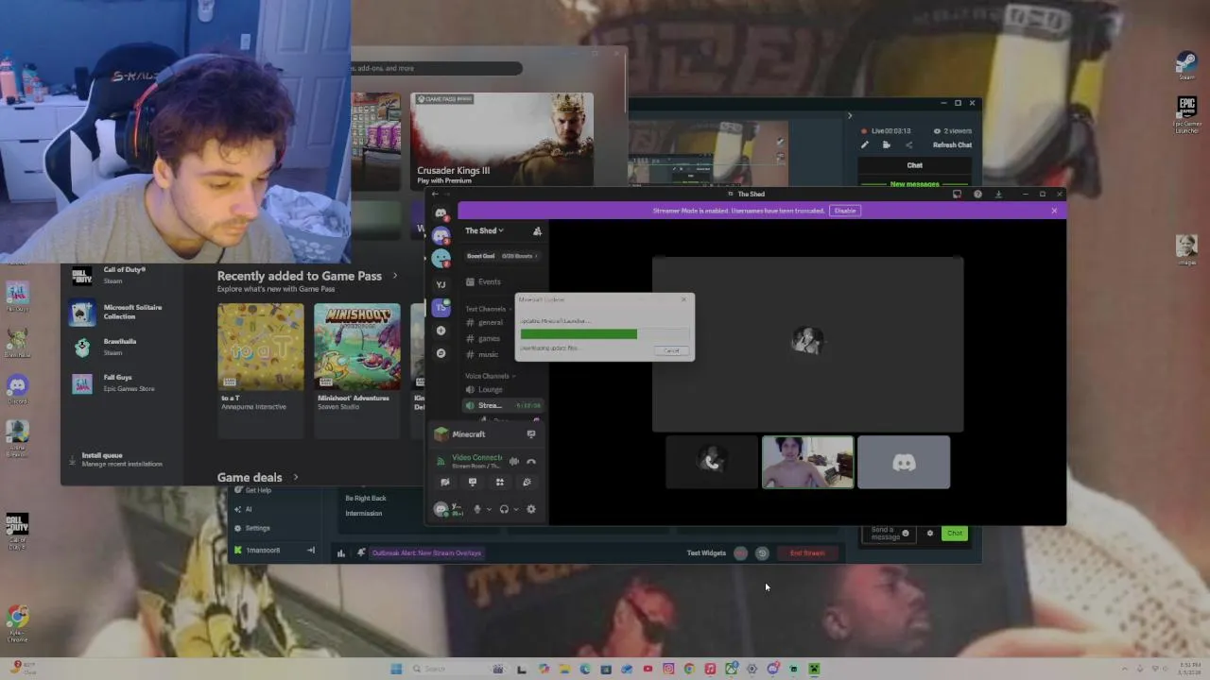Select the TS server icon in Discord

pyautogui.click(x=441, y=307)
